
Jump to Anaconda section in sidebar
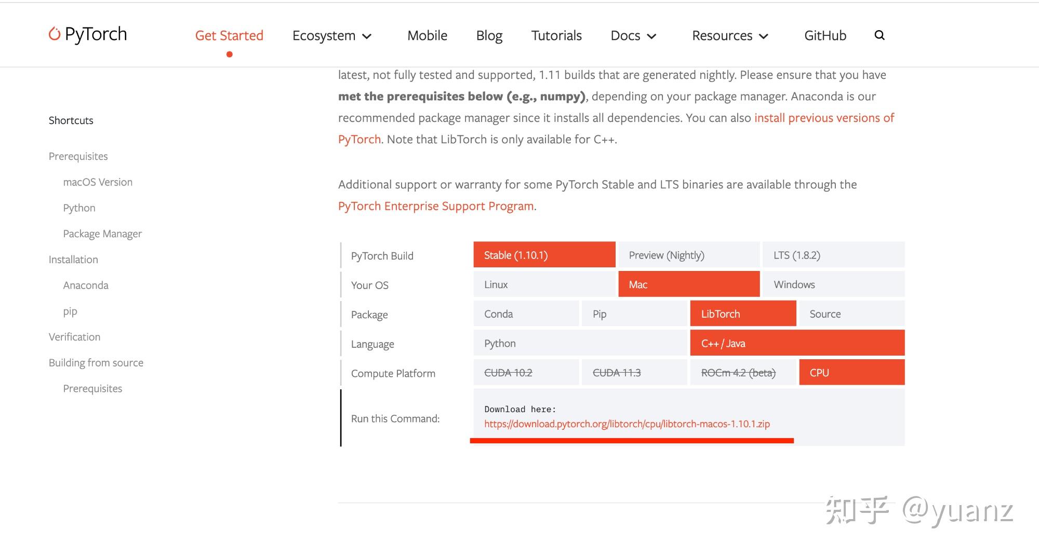pos(86,286)
